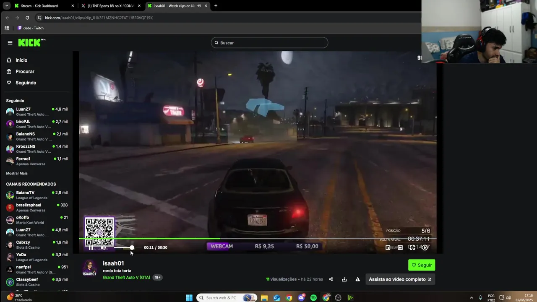Open Grand Theft Auto V (GTA) category link
This screenshot has width=537, height=302.
coord(126,278)
